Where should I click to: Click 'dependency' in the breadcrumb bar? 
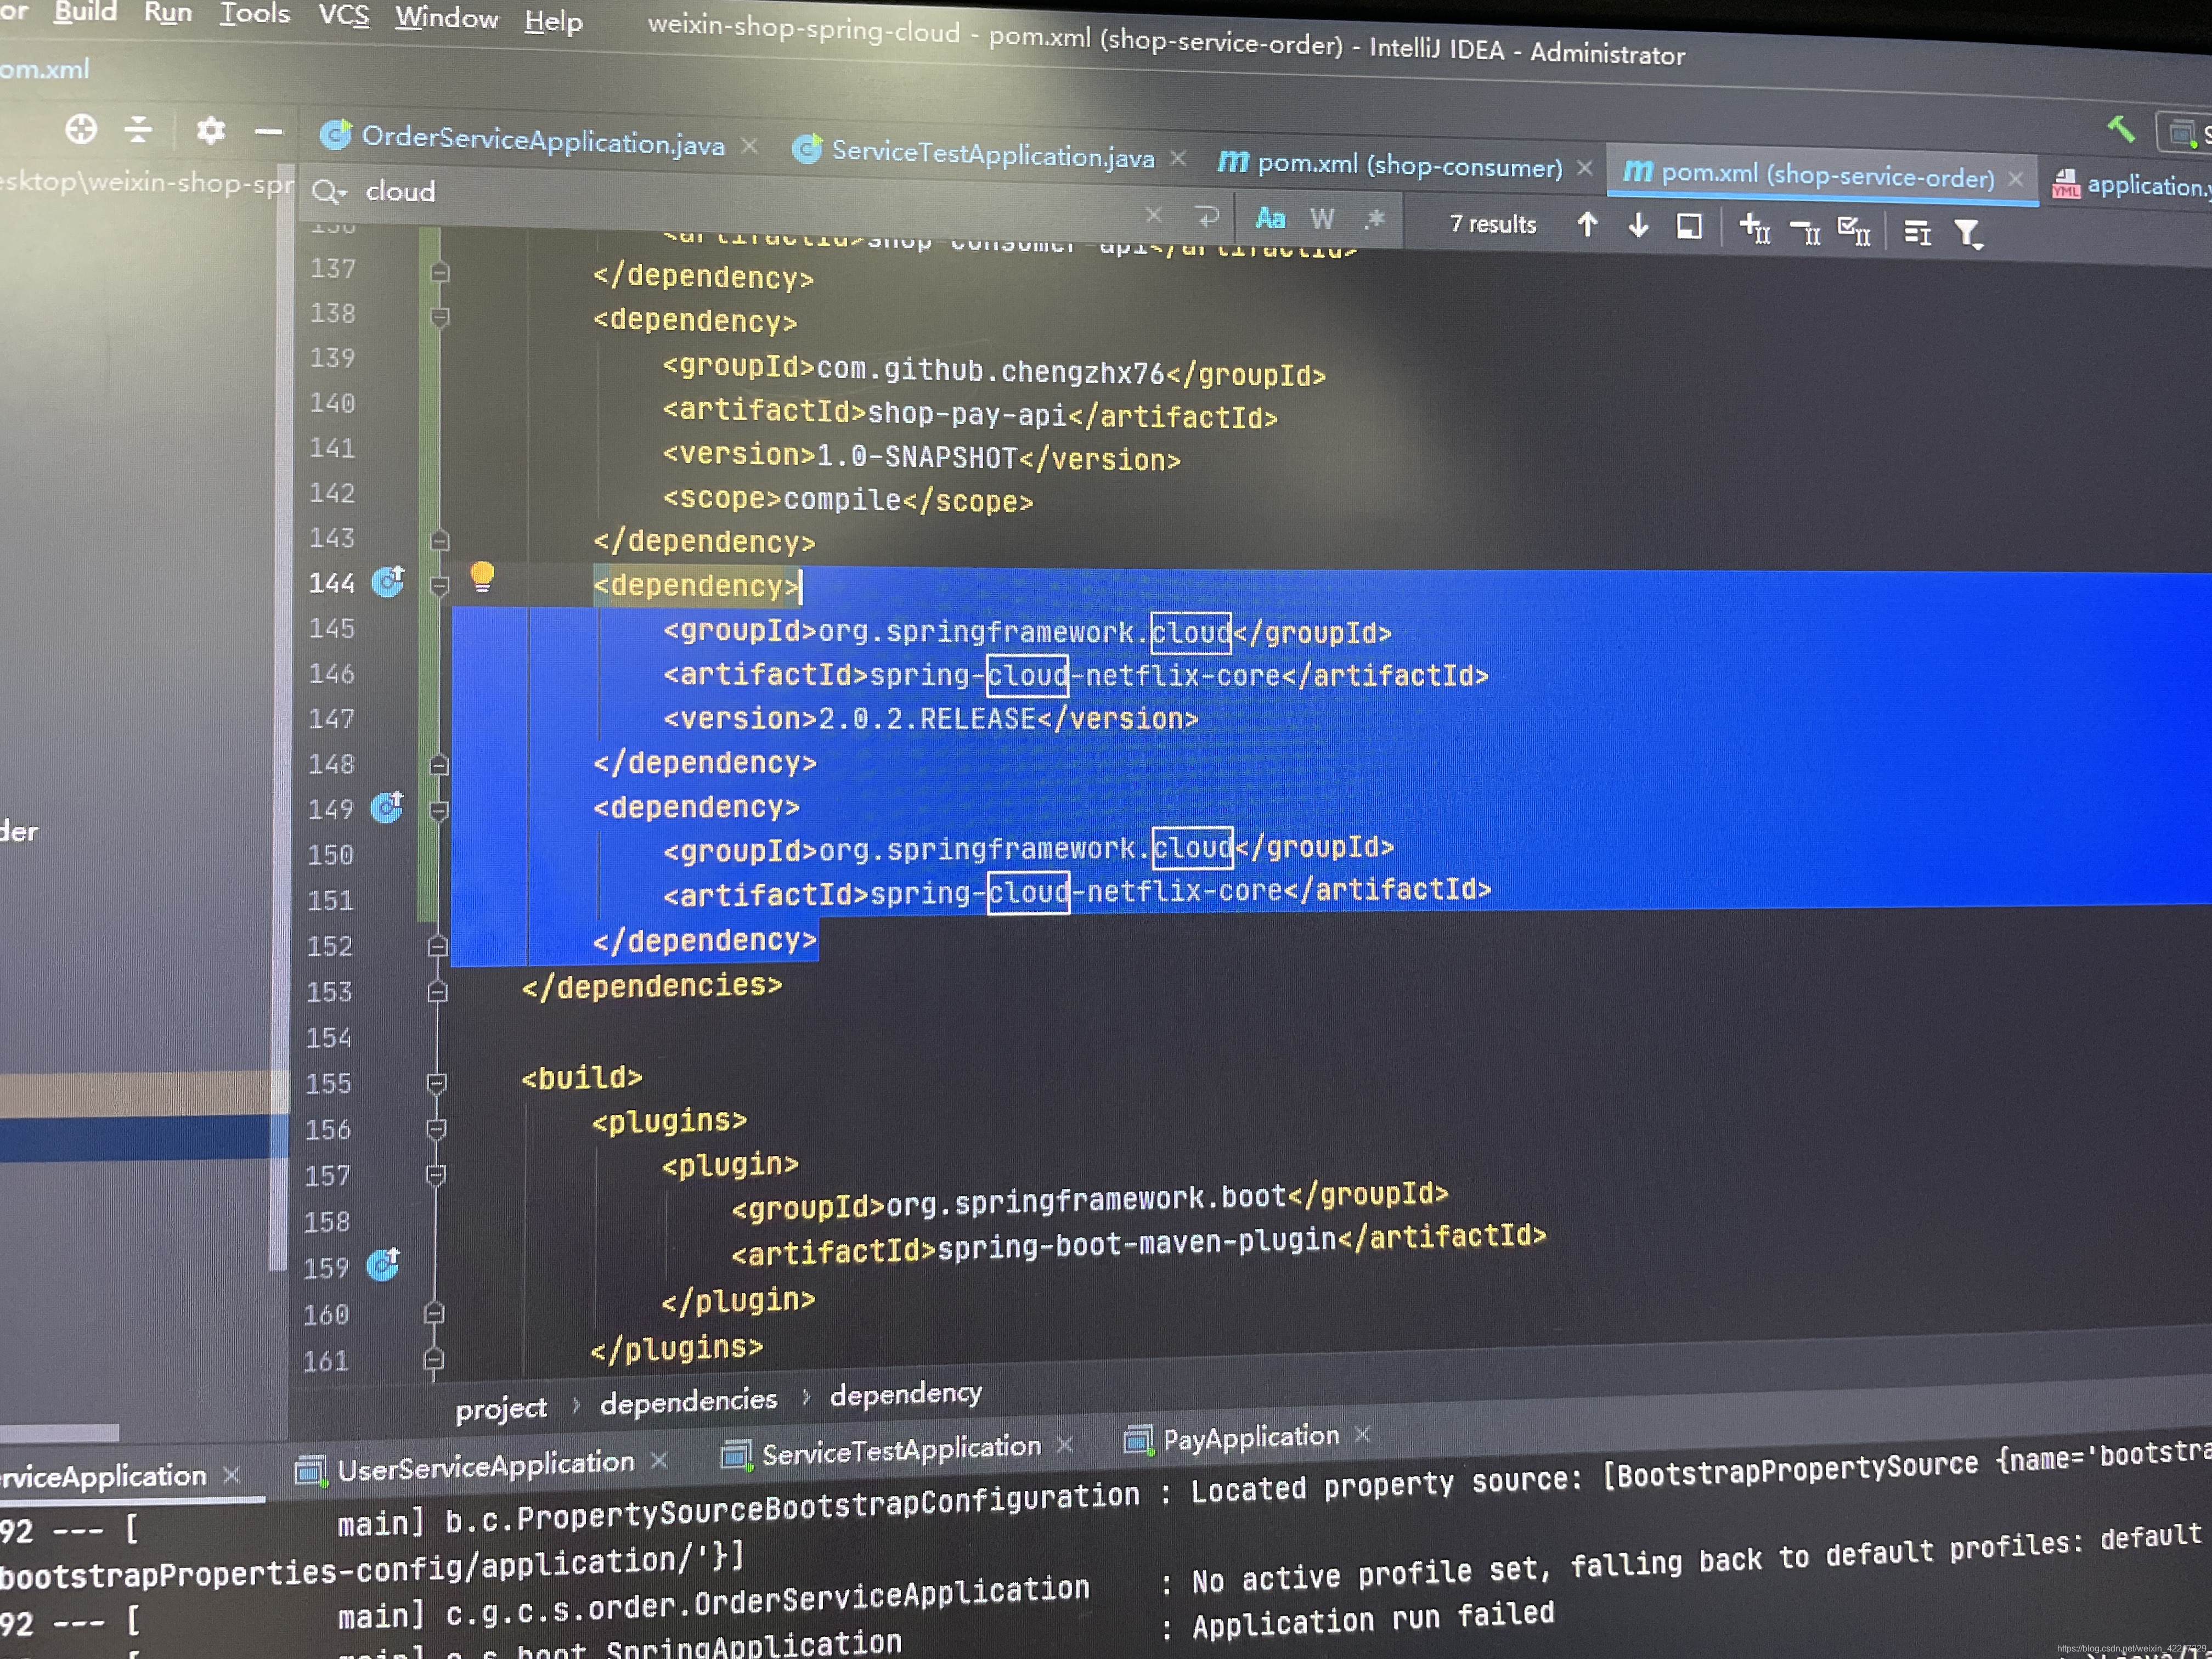(x=906, y=1393)
